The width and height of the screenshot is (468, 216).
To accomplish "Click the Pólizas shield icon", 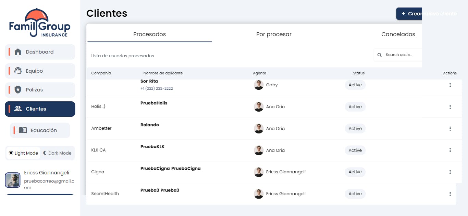I will click(x=18, y=90).
